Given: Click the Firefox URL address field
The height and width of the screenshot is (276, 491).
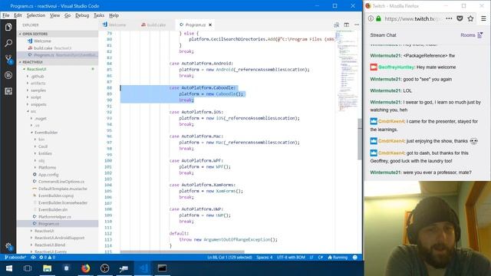Looking at the screenshot, I should (x=412, y=18).
